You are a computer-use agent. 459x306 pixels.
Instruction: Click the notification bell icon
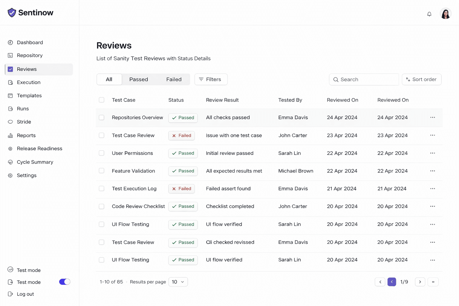(429, 14)
